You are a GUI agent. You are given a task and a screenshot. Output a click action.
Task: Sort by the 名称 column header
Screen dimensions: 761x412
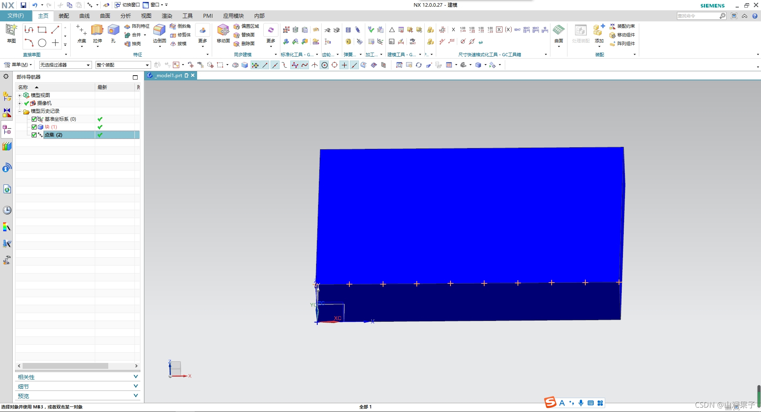coord(55,87)
